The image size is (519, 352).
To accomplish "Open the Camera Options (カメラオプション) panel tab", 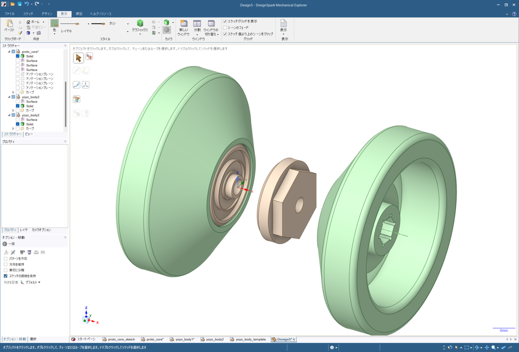I will (41, 230).
